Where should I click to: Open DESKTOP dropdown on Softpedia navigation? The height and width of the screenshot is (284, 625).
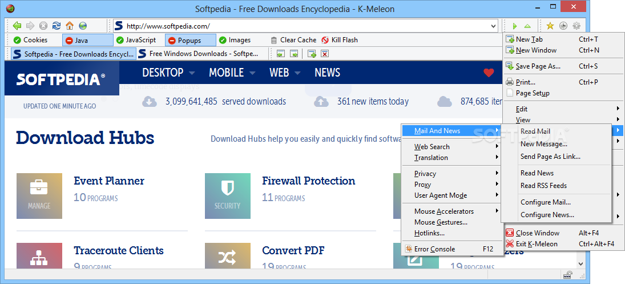[x=168, y=73]
